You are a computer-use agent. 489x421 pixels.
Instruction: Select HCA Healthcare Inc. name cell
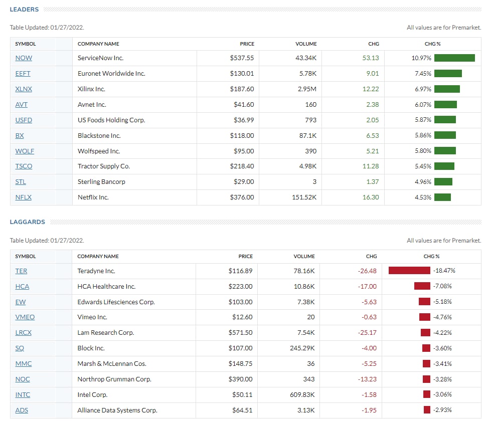106,286
